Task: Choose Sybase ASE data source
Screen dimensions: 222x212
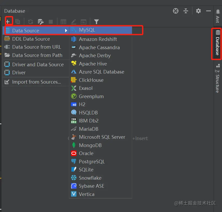Action: pos(101,186)
